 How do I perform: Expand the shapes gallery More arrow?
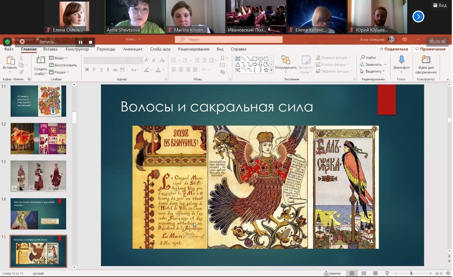271,70
